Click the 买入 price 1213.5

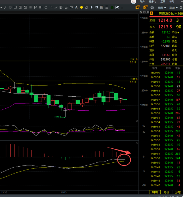165,27
